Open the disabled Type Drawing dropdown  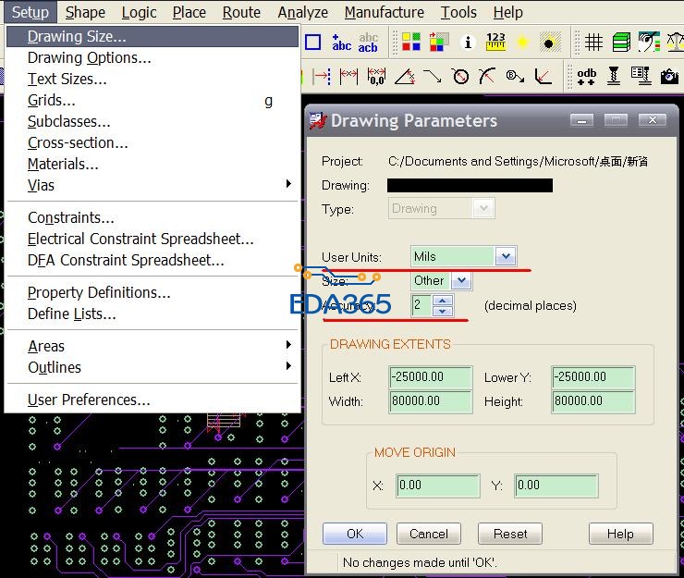pyautogui.click(x=483, y=208)
